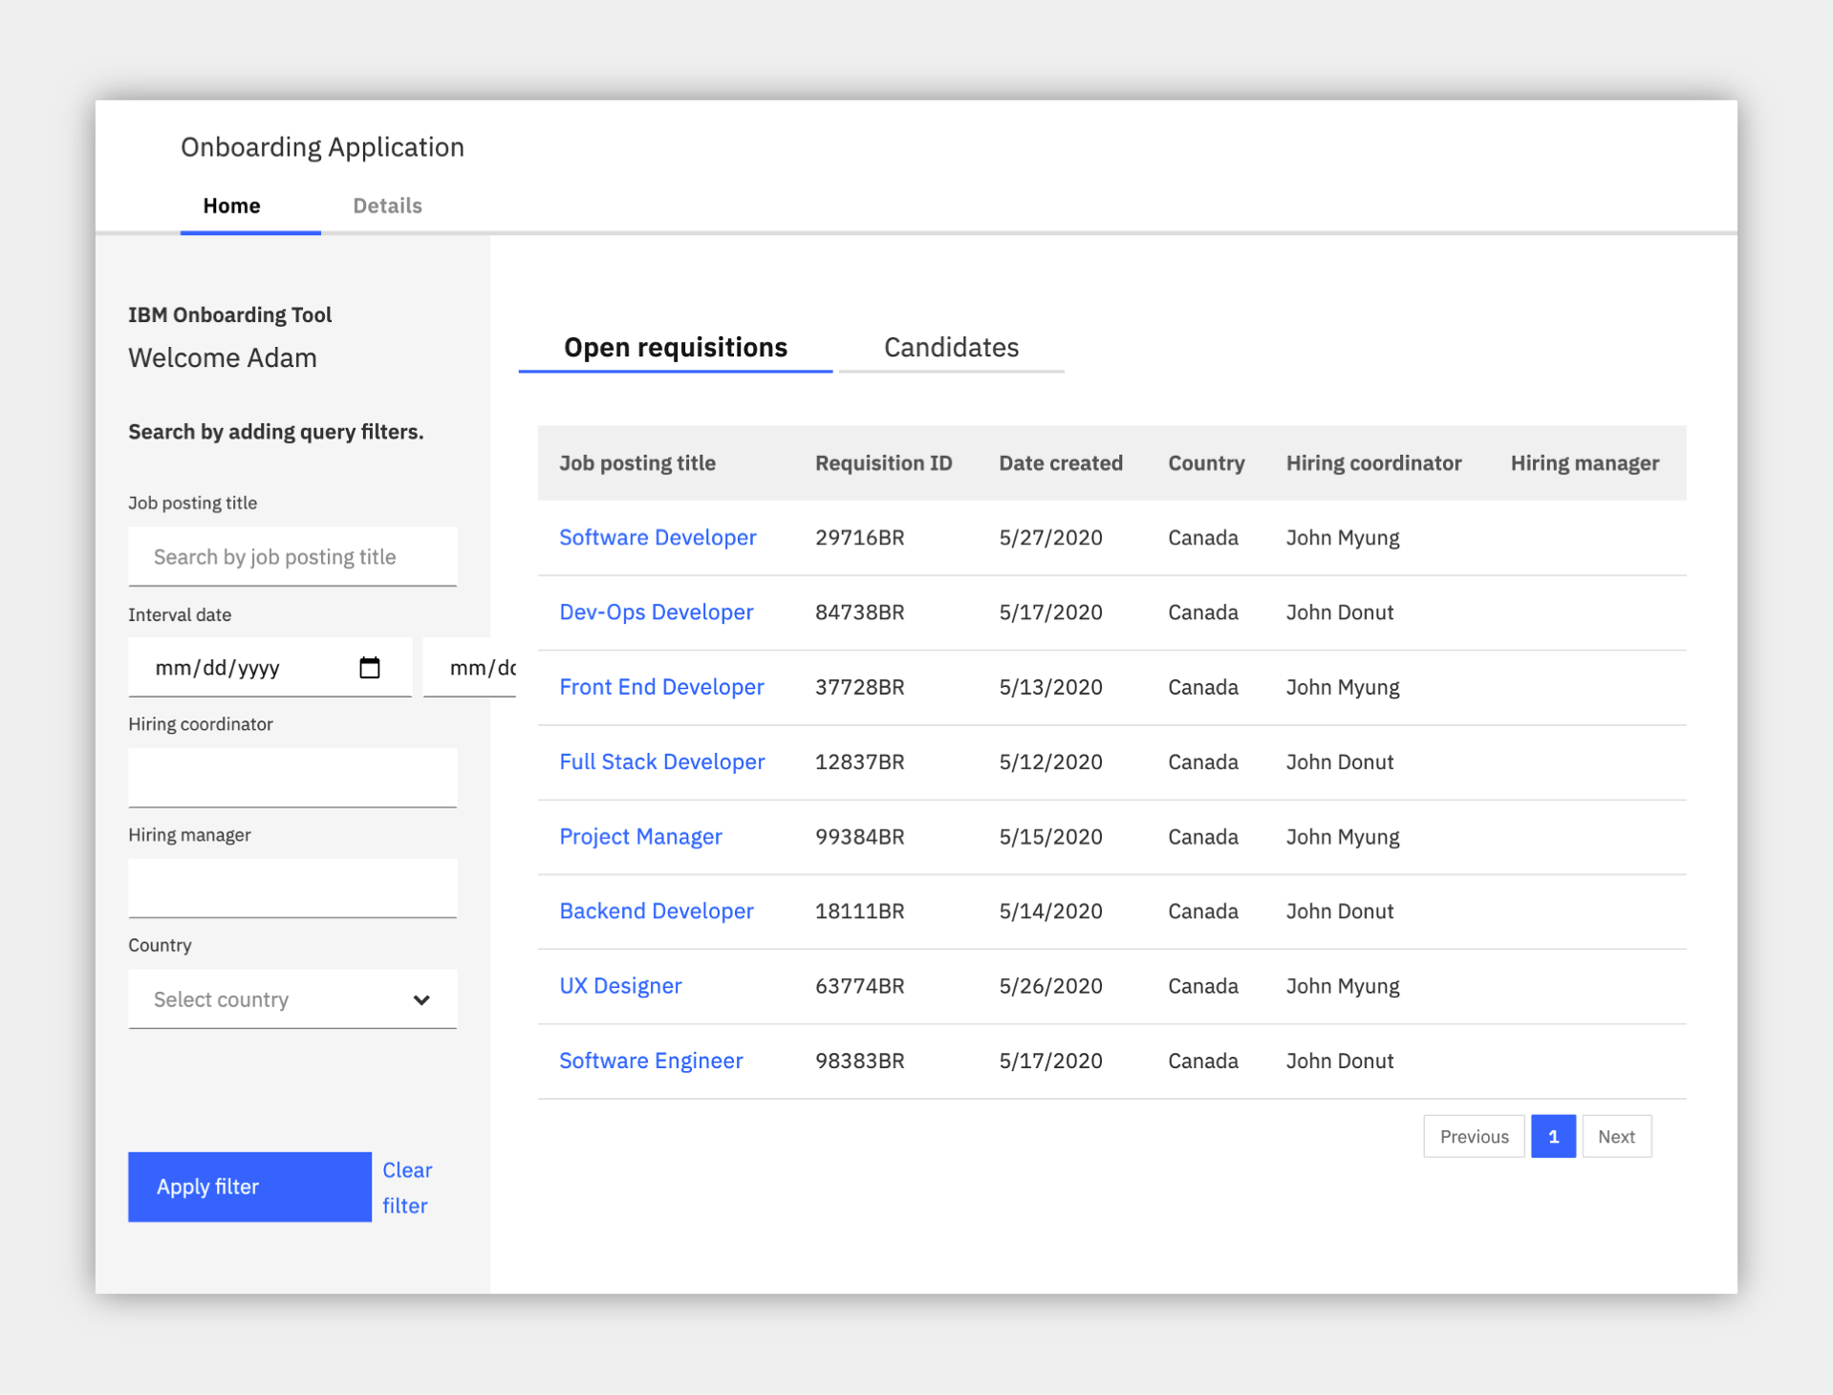Open the Software Engineer requisition link

point(651,1061)
